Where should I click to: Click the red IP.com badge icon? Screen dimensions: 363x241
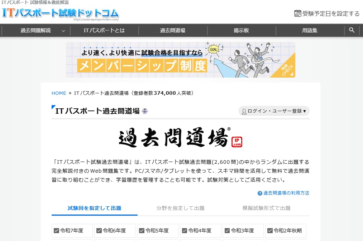point(237,142)
